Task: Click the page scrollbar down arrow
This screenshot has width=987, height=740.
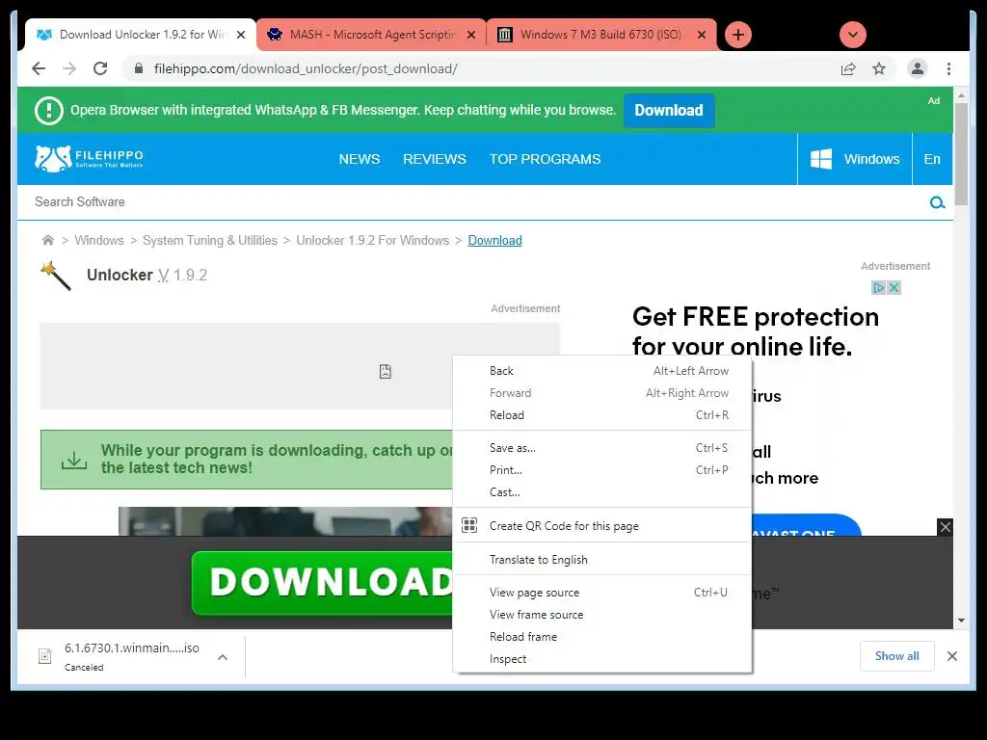Action: [961, 621]
